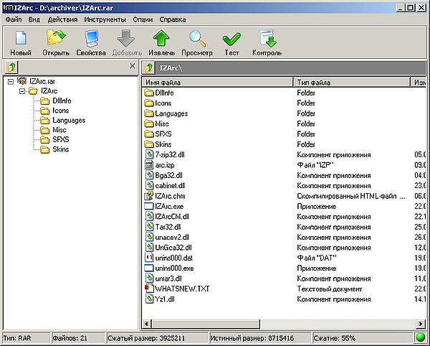Click Misc folder name in file list
This screenshot has height=346, width=430.
[x=162, y=123]
